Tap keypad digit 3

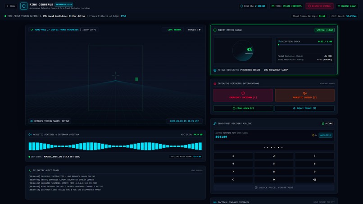point(315,156)
